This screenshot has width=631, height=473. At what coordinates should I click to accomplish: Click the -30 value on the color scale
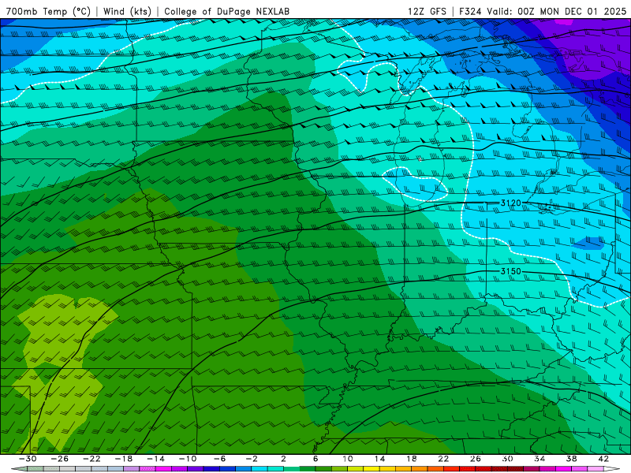pyautogui.click(x=28, y=459)
